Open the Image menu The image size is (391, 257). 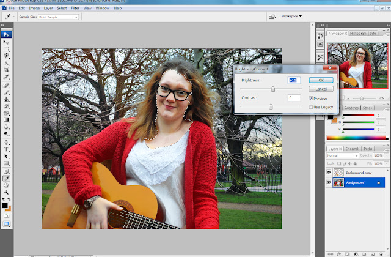(x=34, y=8)
